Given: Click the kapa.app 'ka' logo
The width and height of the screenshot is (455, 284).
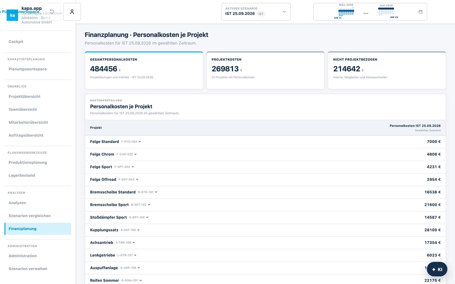Looking at the screenshot, I should coord(12,15).
